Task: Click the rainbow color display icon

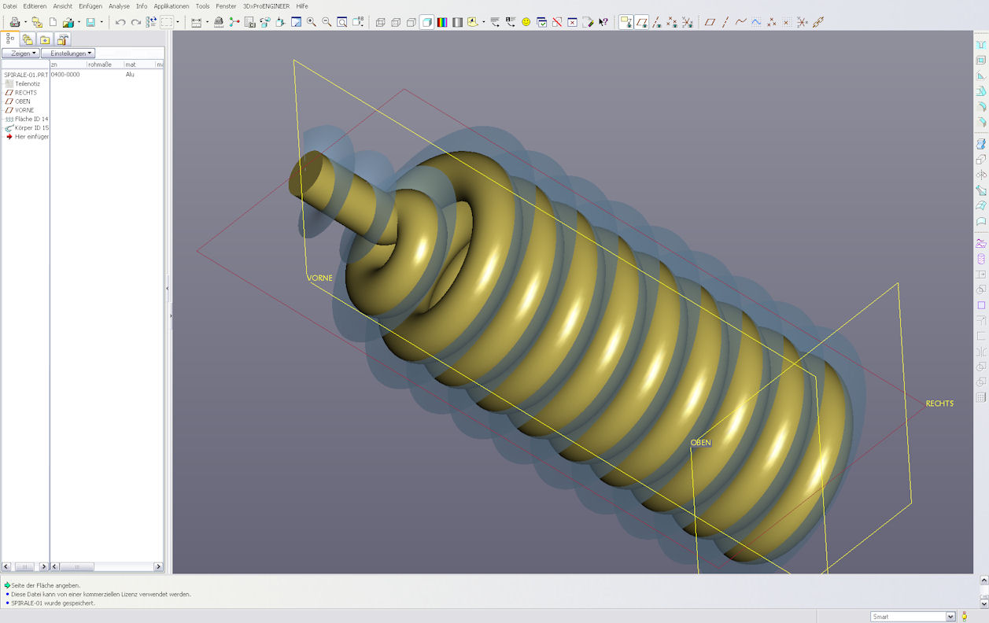Action: tap(442, 22)
